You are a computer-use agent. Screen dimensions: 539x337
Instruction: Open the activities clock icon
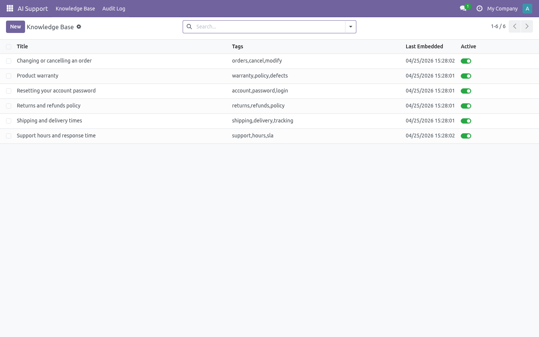479,8
